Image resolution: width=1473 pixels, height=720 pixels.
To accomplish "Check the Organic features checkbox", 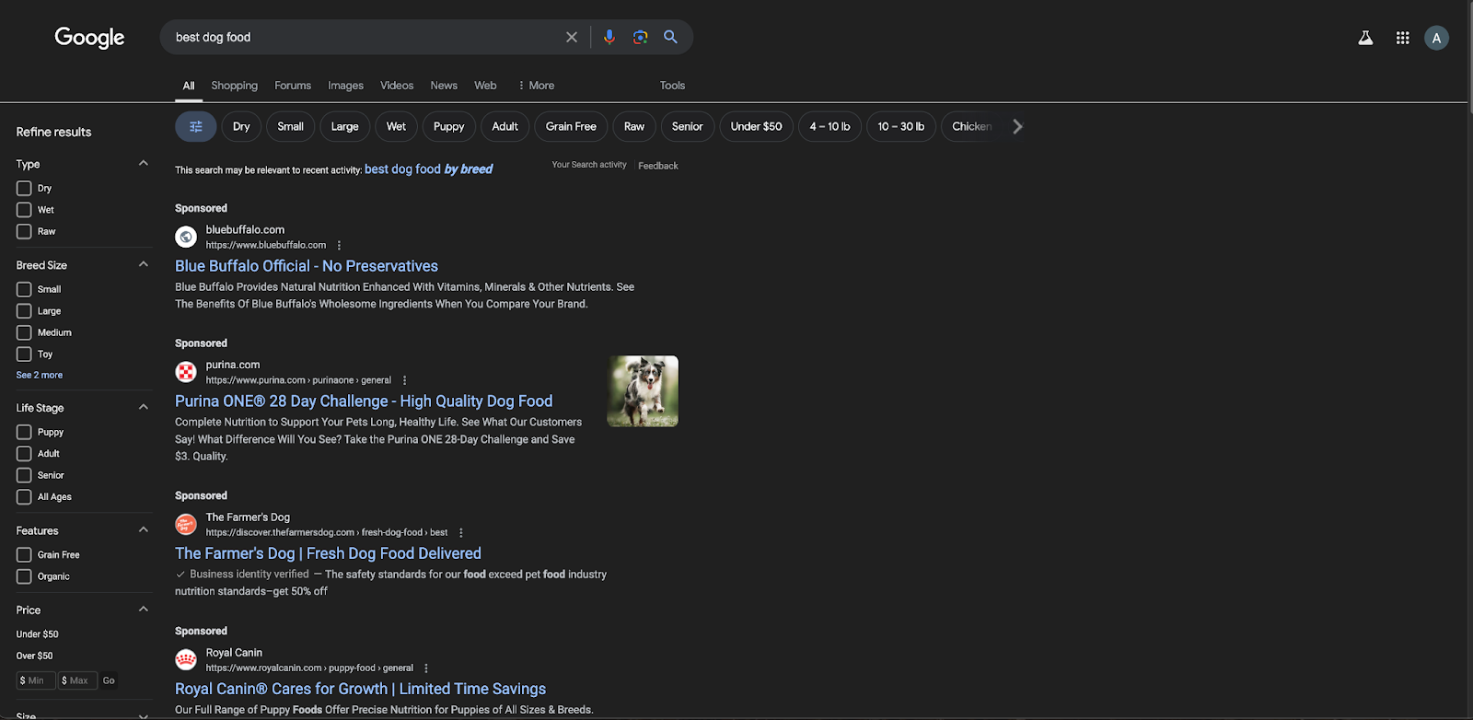I will point(24,576).
